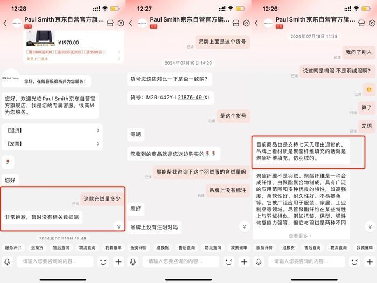Tap 服务评价 chip in middle chat
The image size is (377, 283).
coord(139,247)
